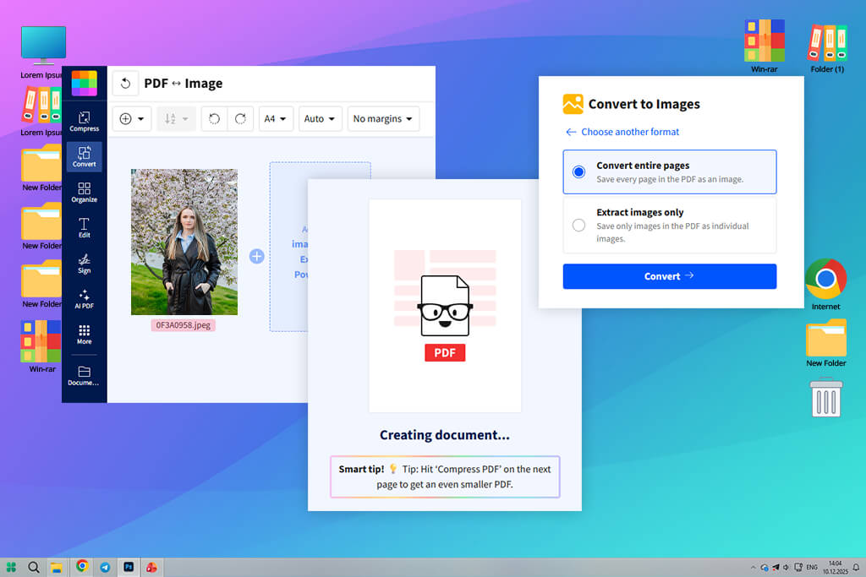Select New Folder icon below Internet

coord(825,343)
